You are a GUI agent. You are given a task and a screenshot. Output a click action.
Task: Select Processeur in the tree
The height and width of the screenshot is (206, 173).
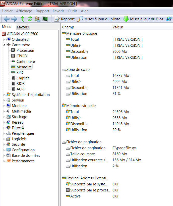coord(25,50)
